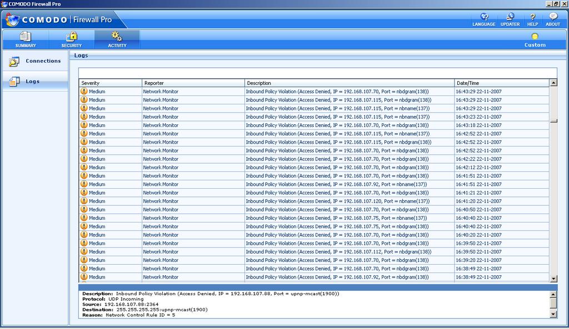
Task: Select 192.168.107.75 nbdgram(138) description
Action: click(337, 226)
